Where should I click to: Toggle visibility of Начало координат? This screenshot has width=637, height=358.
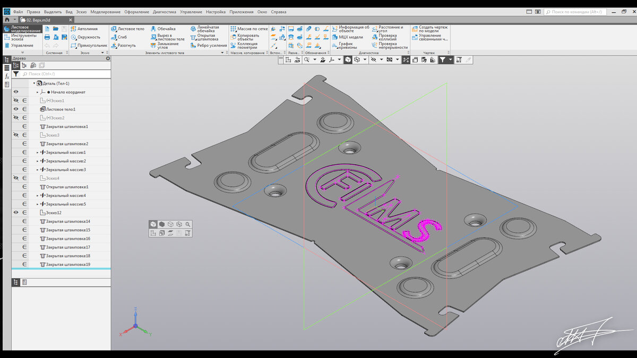coord(16,92)
